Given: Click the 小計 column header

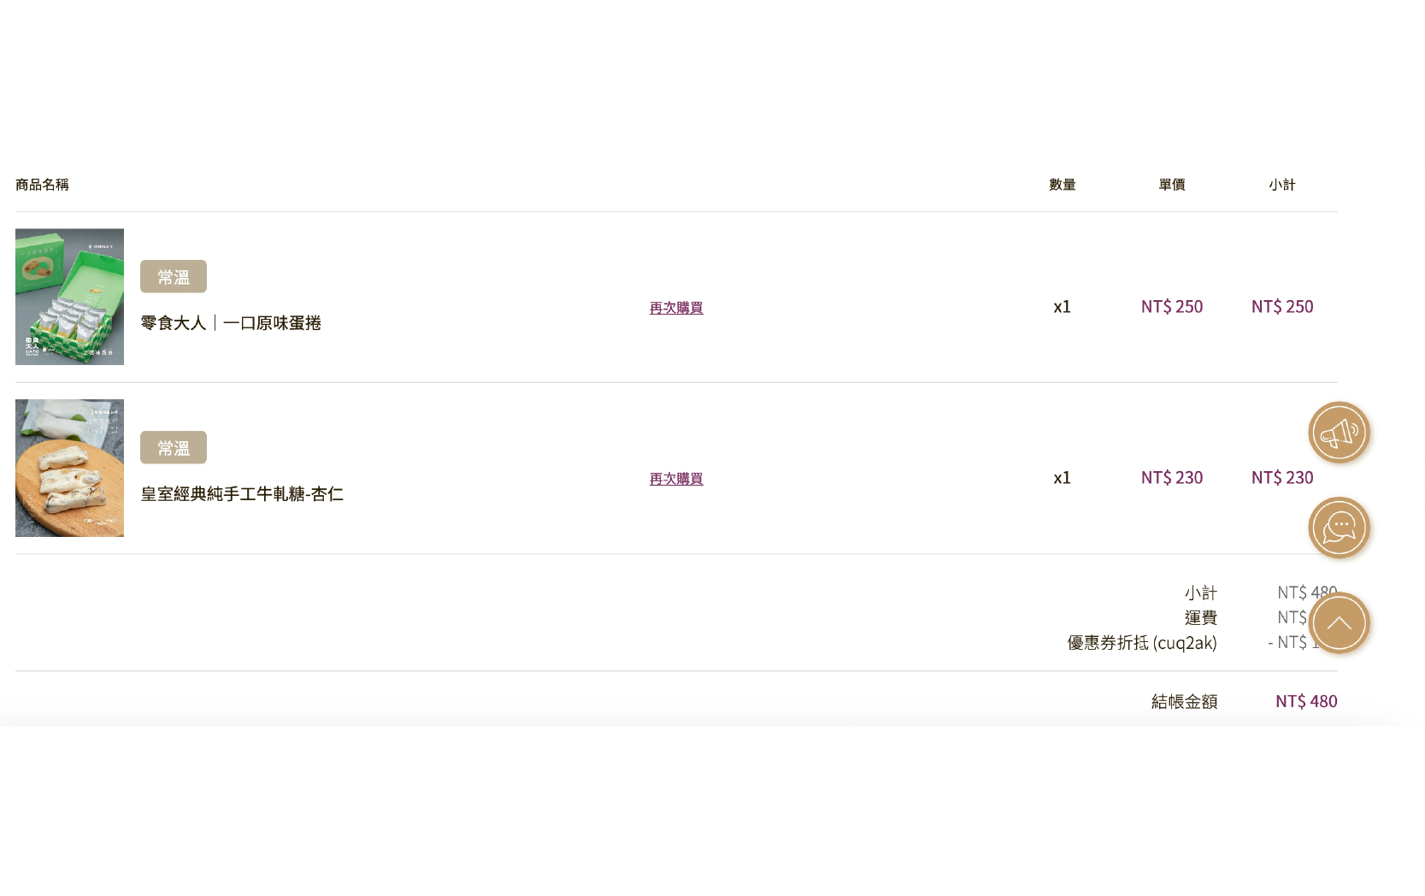Looking at the screenshot, I should point(1282,185).
